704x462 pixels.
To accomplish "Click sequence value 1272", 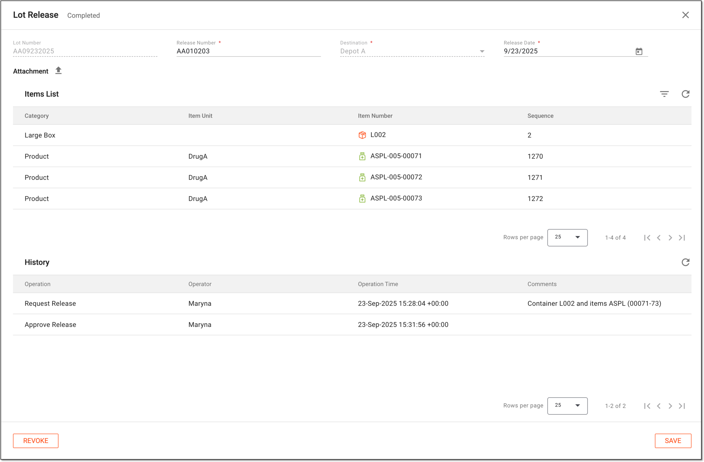I will click(535, 199).
